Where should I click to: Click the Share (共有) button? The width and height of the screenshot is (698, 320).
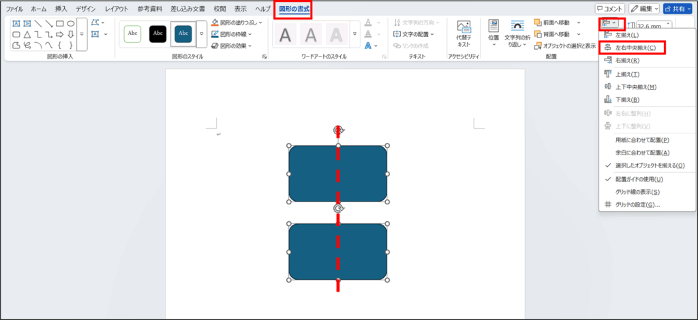click(x=678, y=9)
